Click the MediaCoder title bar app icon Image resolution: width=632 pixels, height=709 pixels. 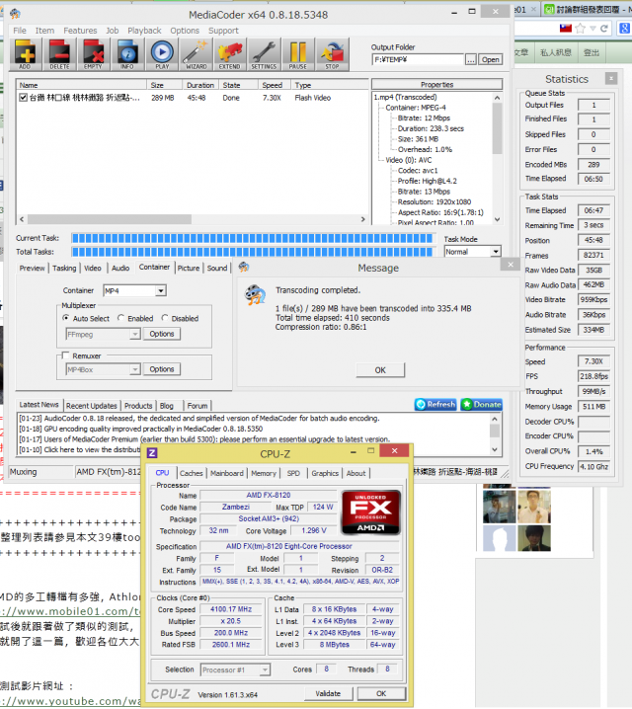16,14
